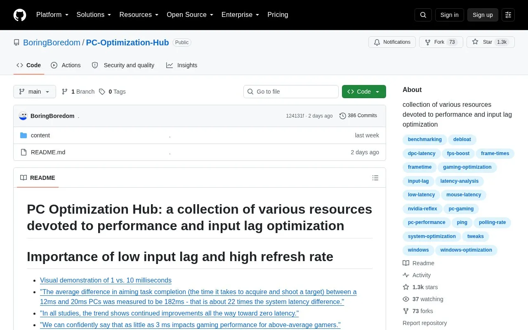The height and width of the screenshot is (330, 528).
Task: Click the latency-analysis topic tag
Action: (460, 181)
